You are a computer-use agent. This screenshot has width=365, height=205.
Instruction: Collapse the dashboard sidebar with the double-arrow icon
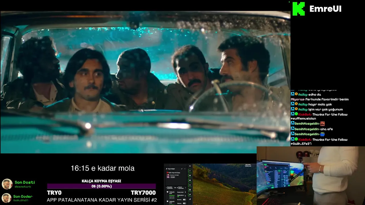[190, 166]
